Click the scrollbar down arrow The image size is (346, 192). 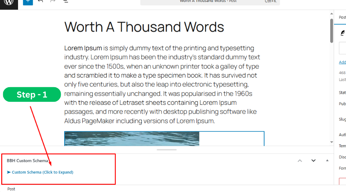point(331,142)
